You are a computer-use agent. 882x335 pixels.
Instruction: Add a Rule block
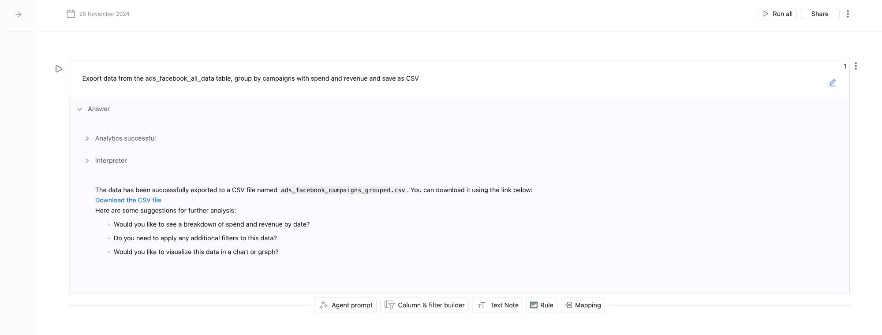point(542,305)
